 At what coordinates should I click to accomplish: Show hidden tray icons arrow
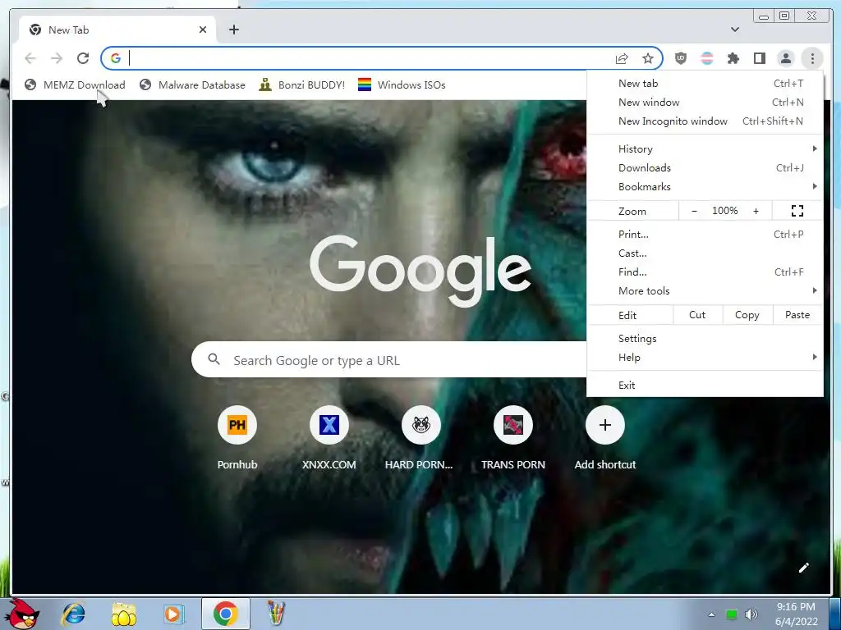(x=711, y=614)
